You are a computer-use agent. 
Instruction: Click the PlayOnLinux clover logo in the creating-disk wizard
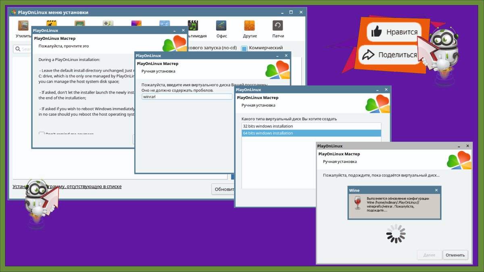coord(459,160)
